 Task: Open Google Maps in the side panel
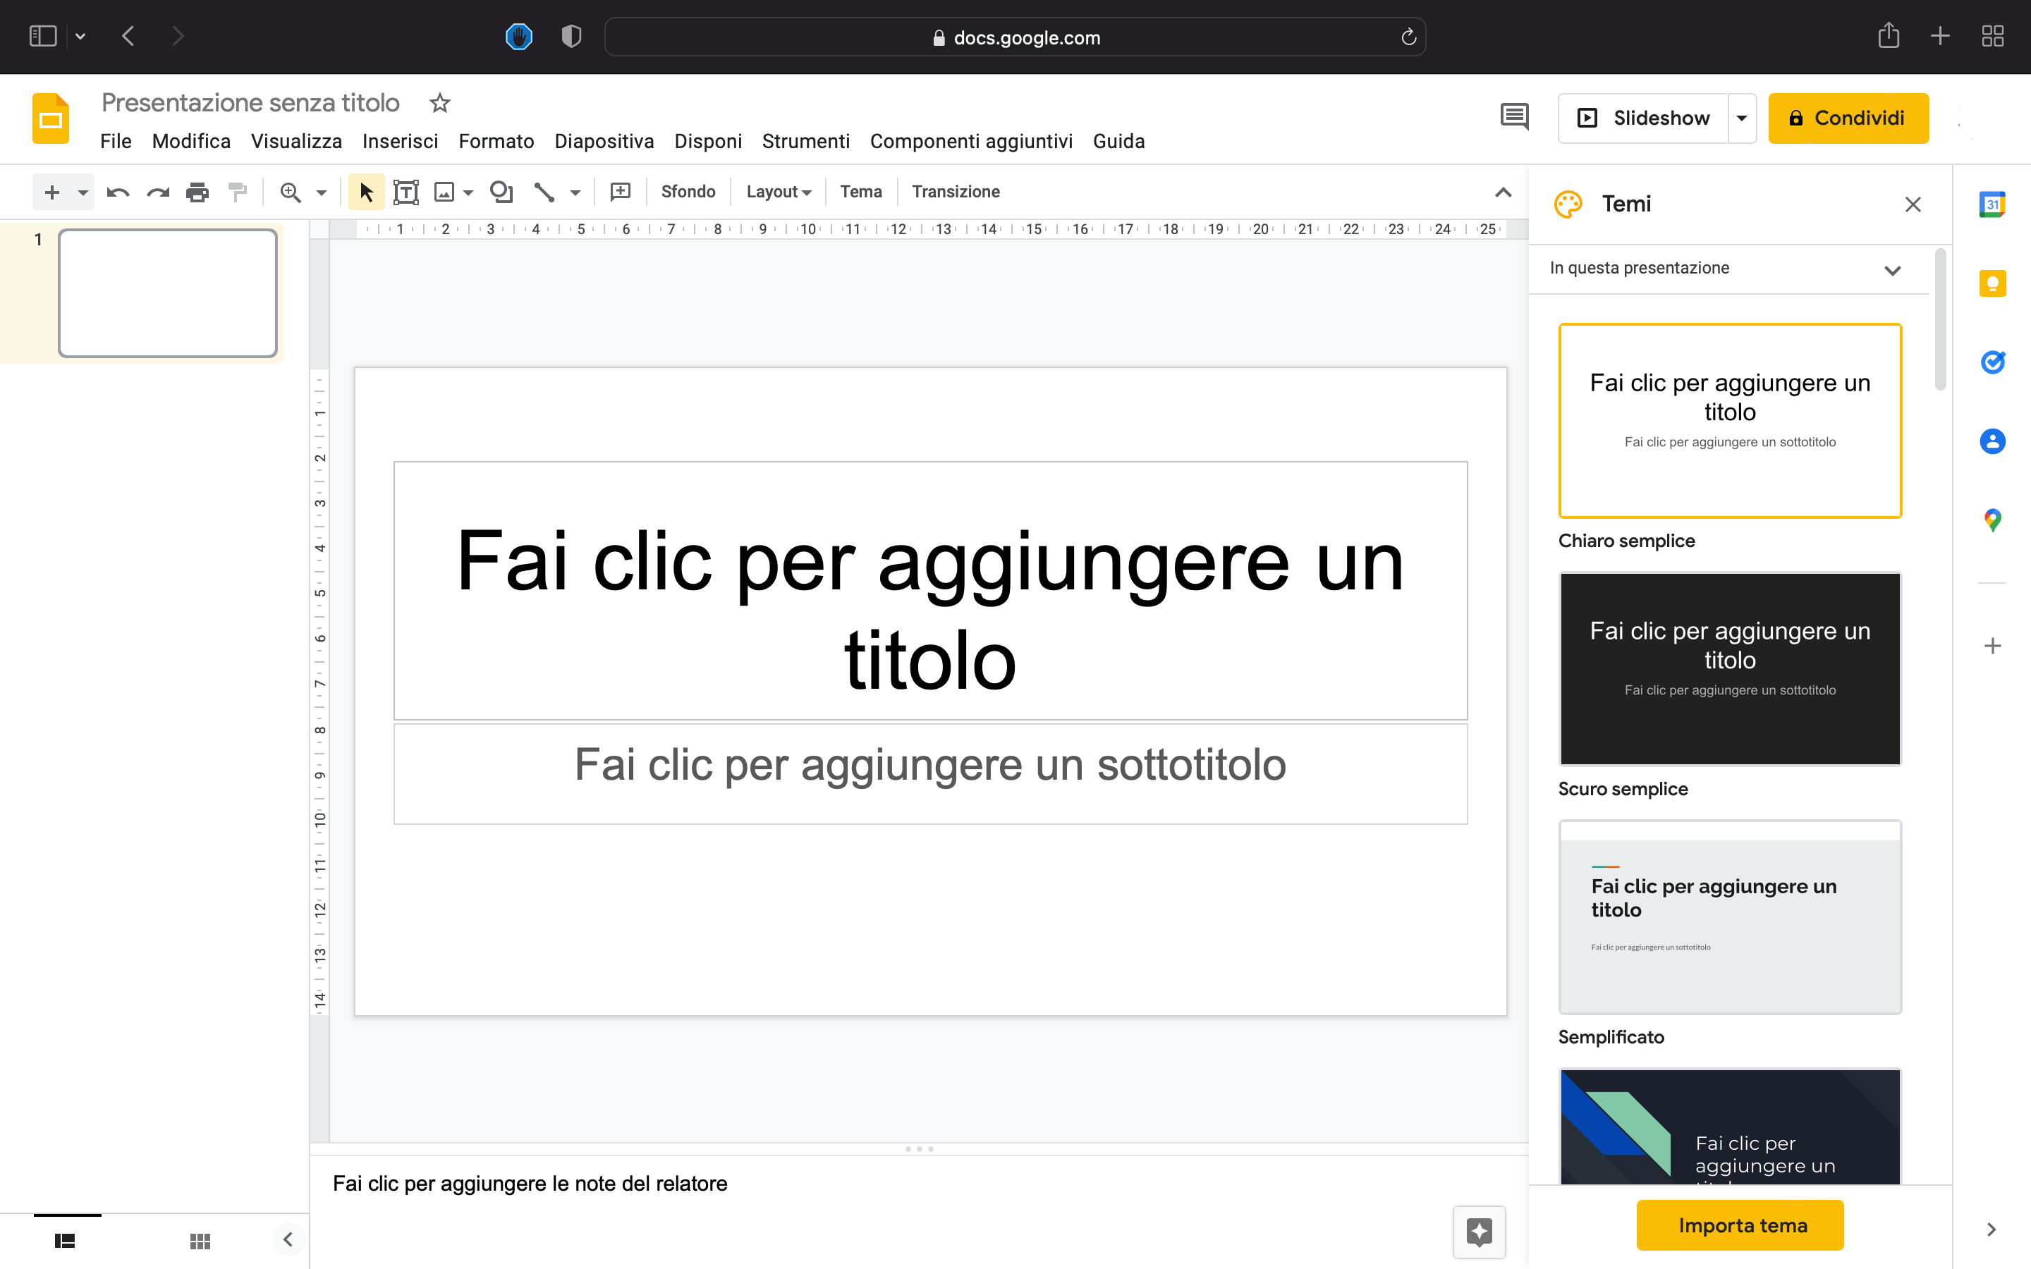coord(1993,520)
